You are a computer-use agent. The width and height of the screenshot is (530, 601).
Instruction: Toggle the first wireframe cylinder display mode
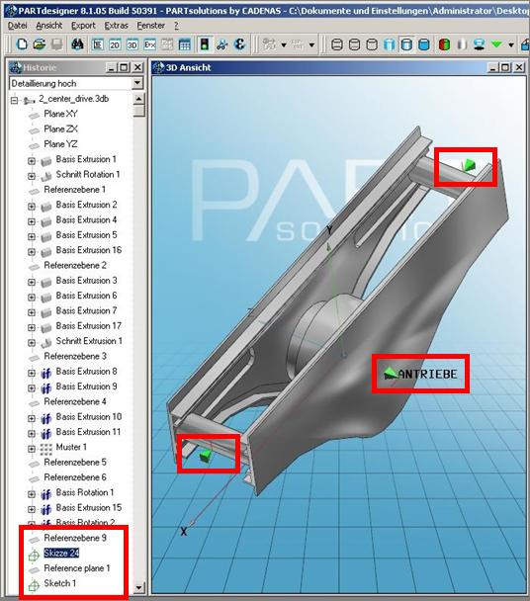[337, 44]
